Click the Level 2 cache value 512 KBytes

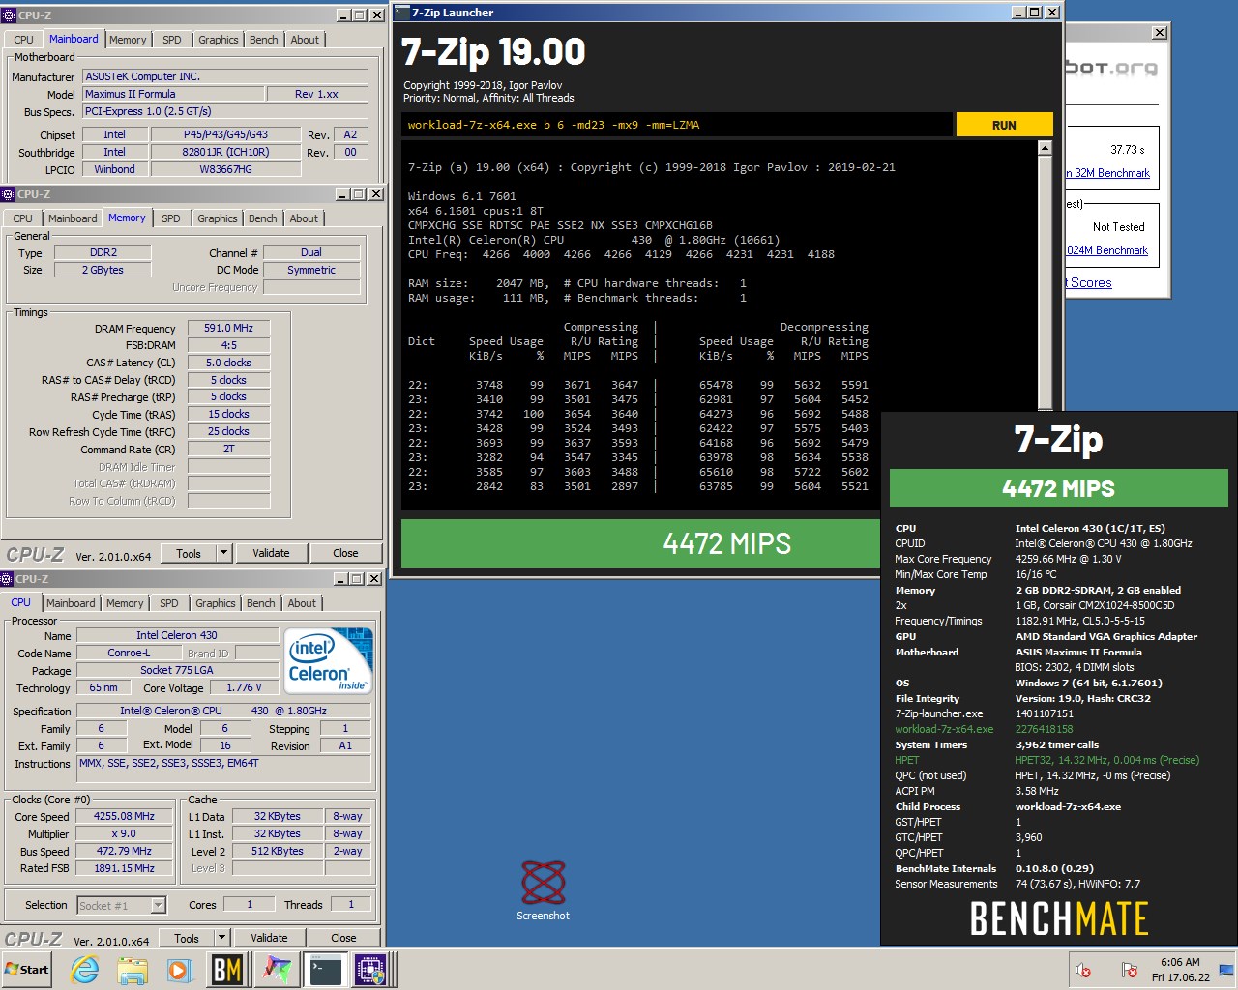[278, 852]
